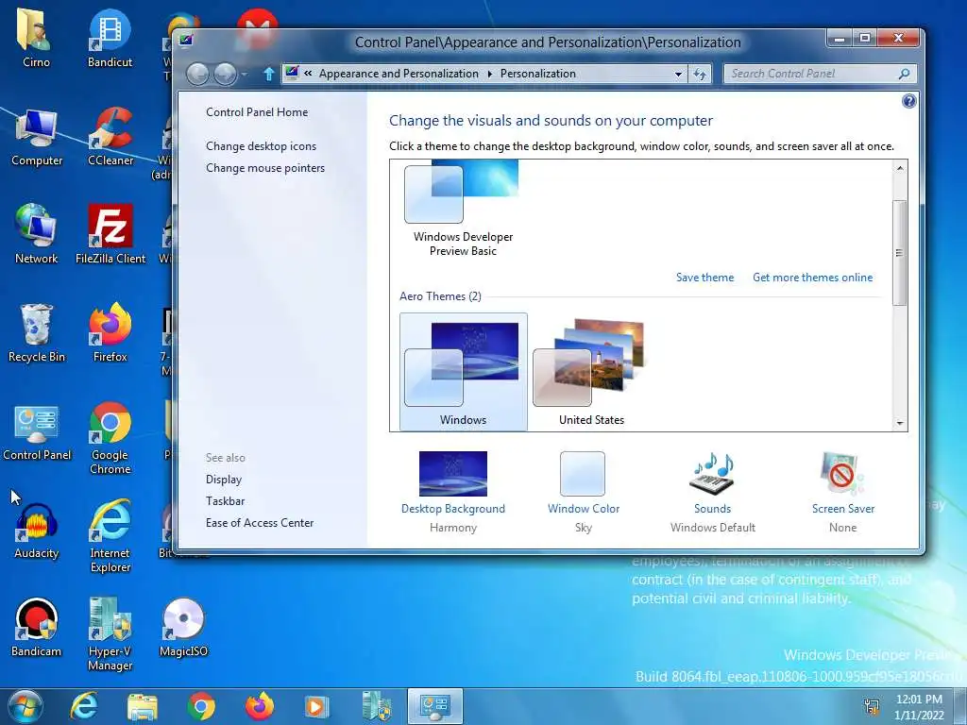This screenshot has width=967, height=725.
Task: Open the Start menu orb
Action: click(x=25, y=706)
